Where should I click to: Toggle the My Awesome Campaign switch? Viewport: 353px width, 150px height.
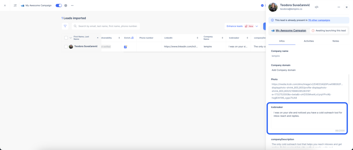[x=59, y=5]
